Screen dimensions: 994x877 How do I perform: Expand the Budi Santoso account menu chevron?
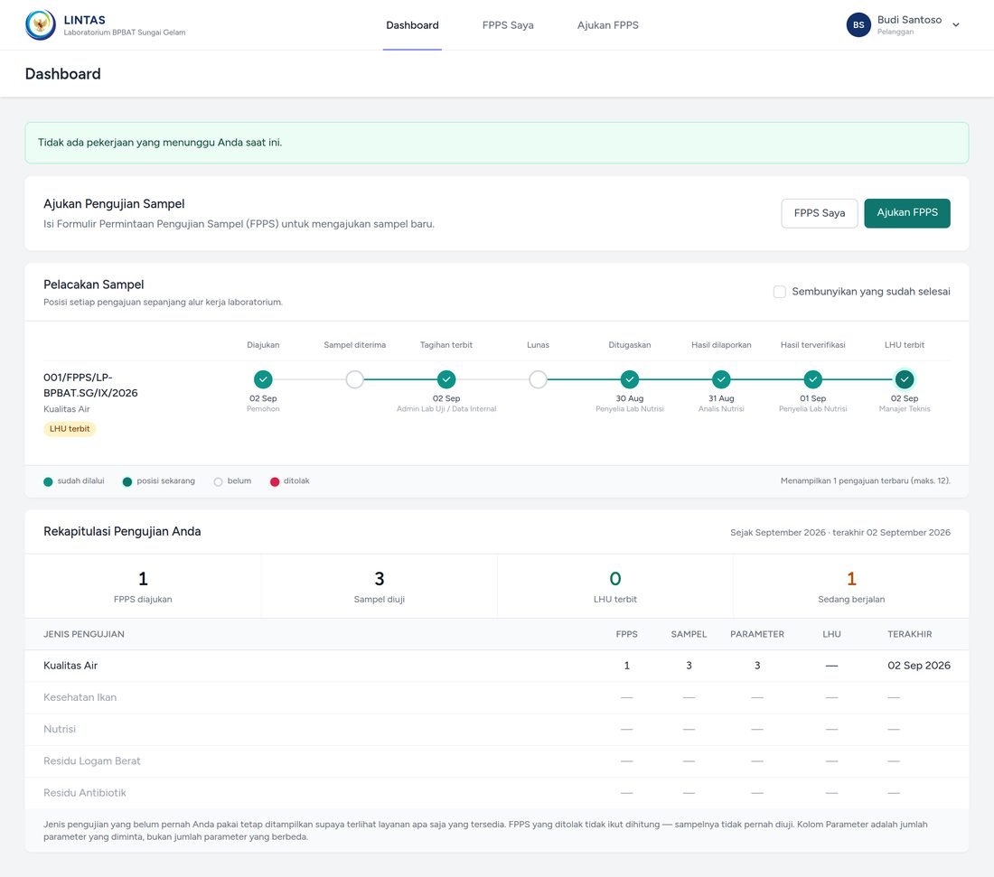coord(956,24)
